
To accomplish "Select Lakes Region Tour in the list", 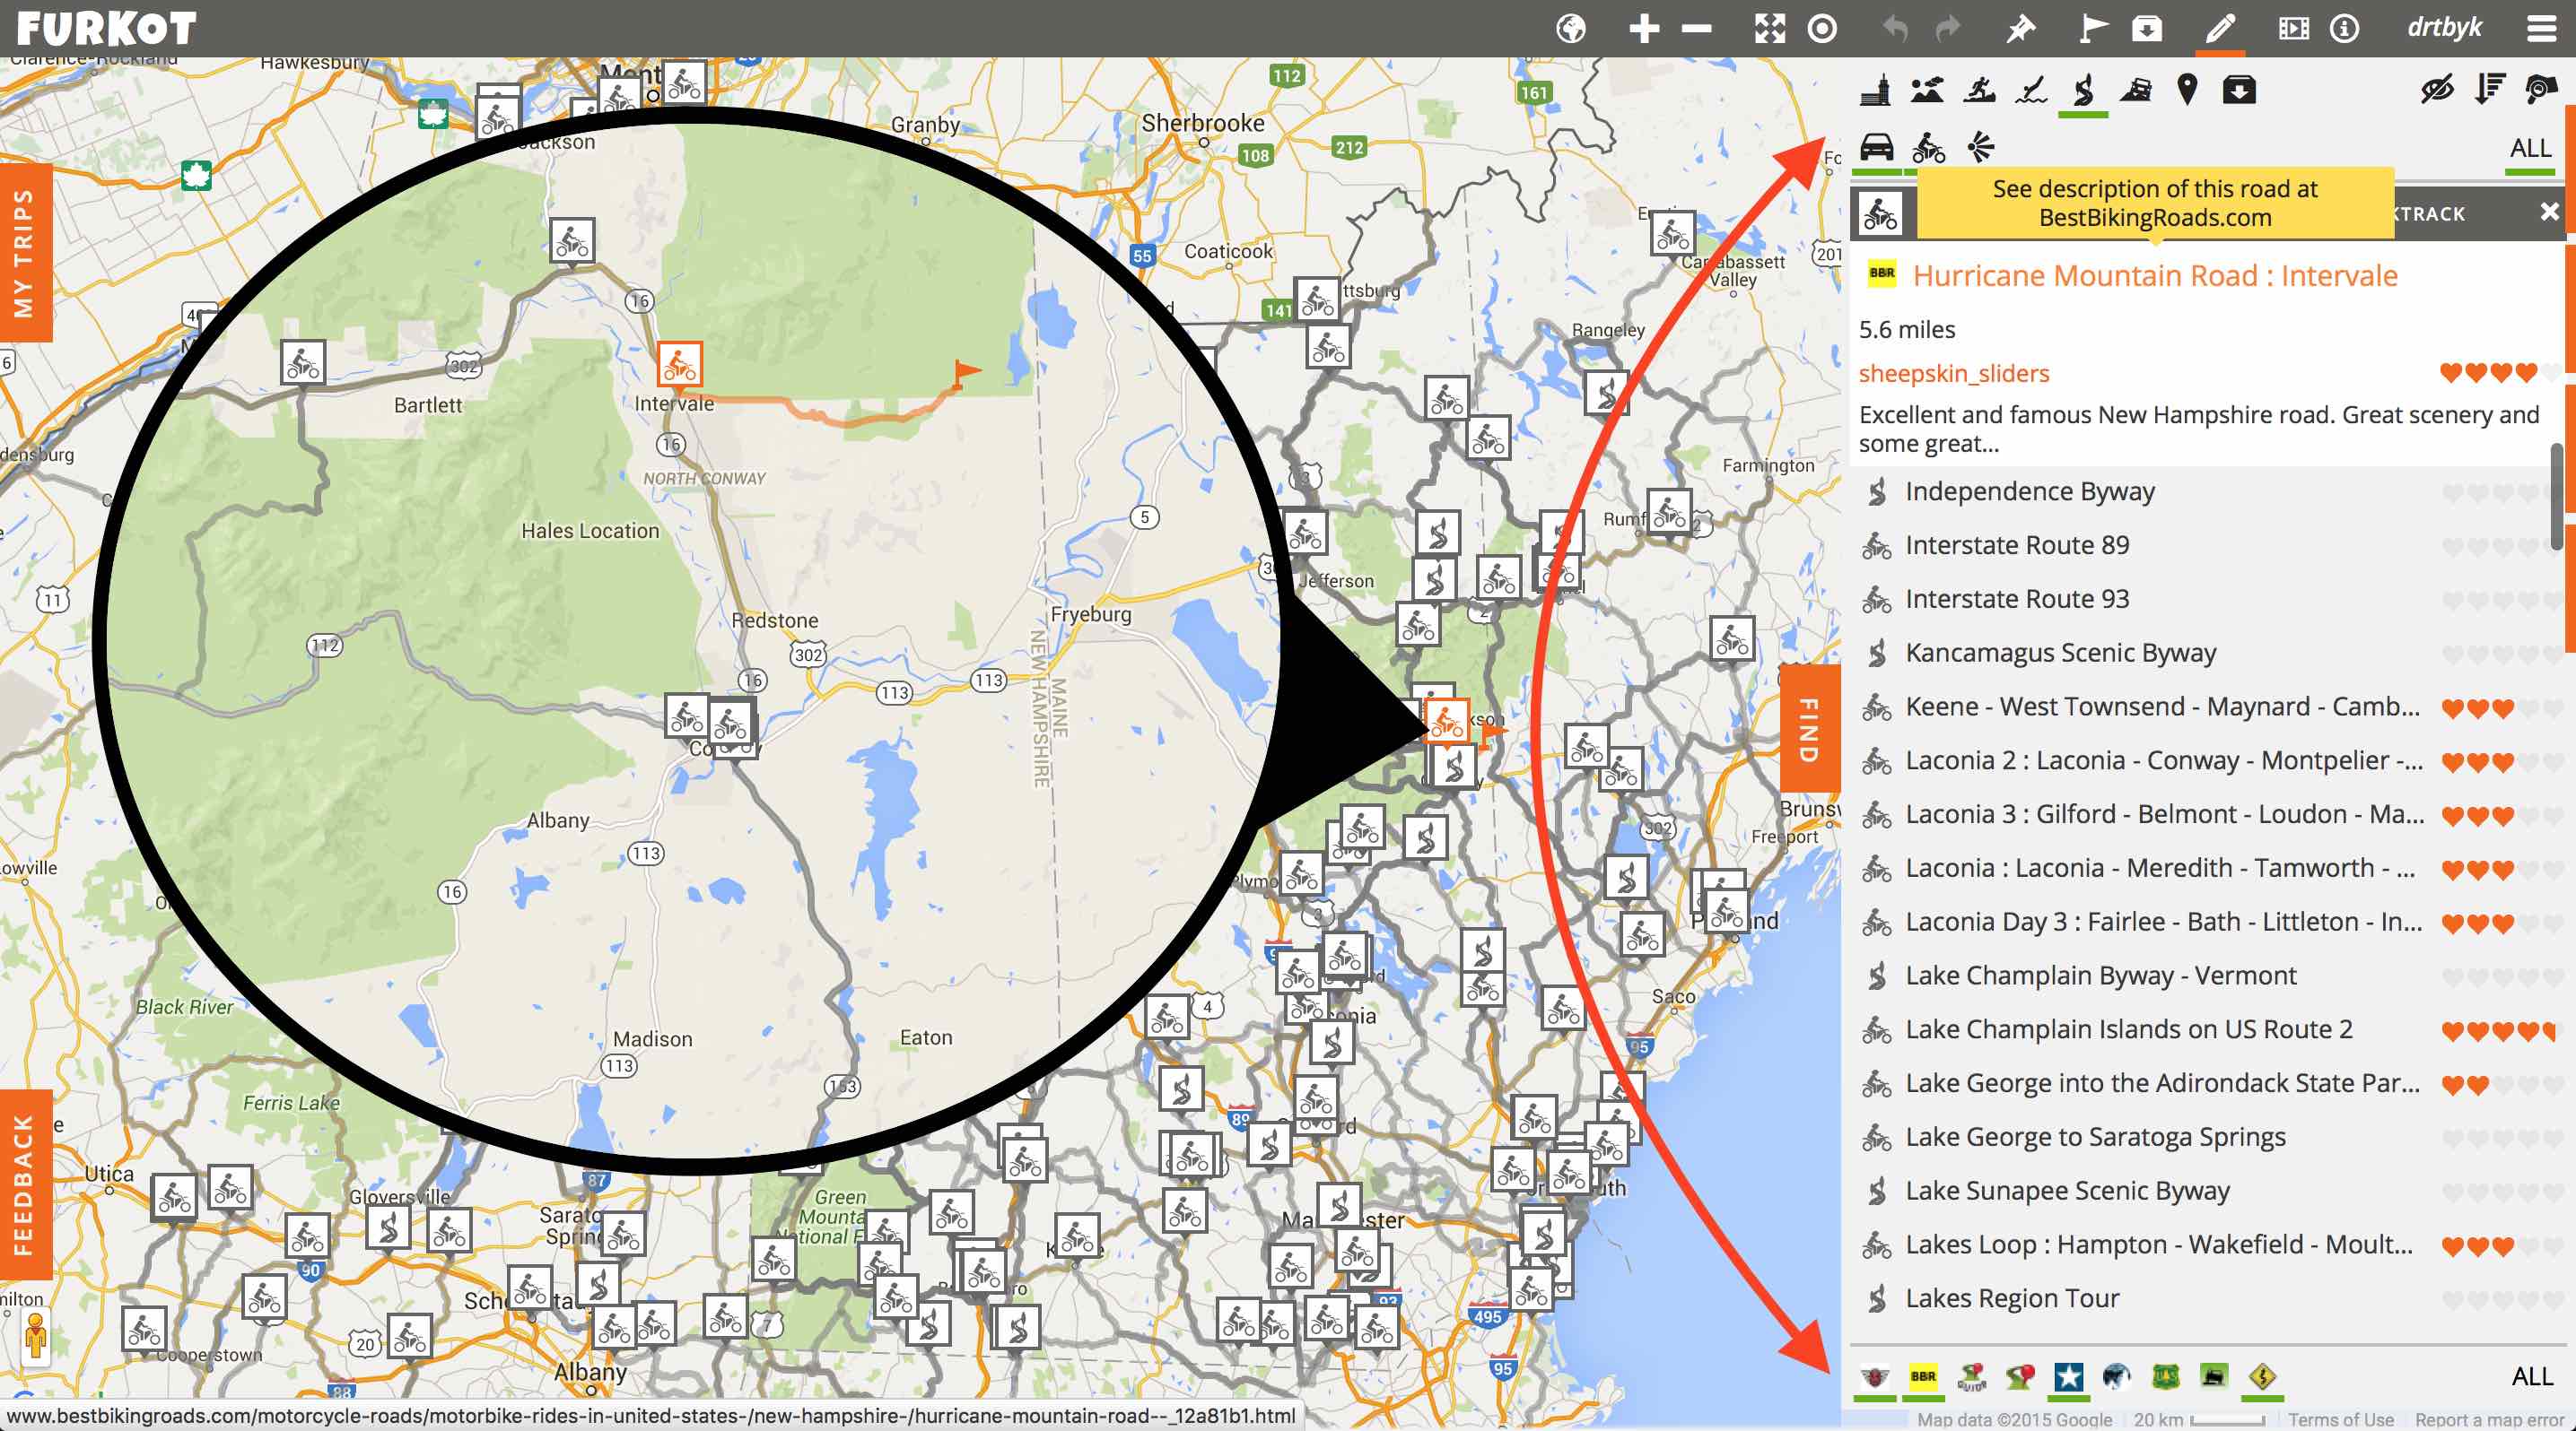I will pos(2011,1298).
